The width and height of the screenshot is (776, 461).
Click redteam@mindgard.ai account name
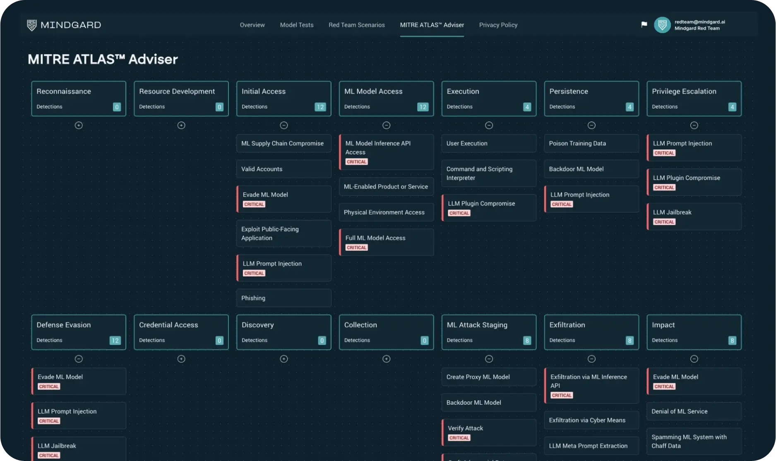[x=700, y=22]
